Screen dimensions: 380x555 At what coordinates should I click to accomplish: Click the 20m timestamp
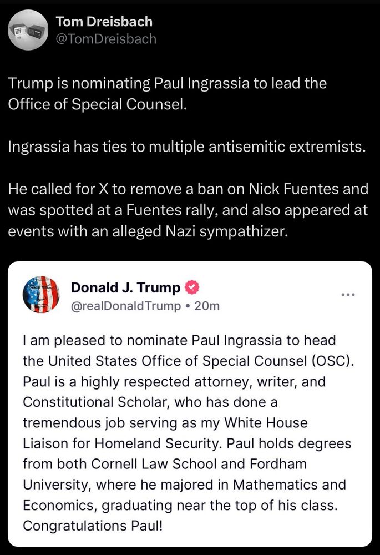(x=207, y=305)
